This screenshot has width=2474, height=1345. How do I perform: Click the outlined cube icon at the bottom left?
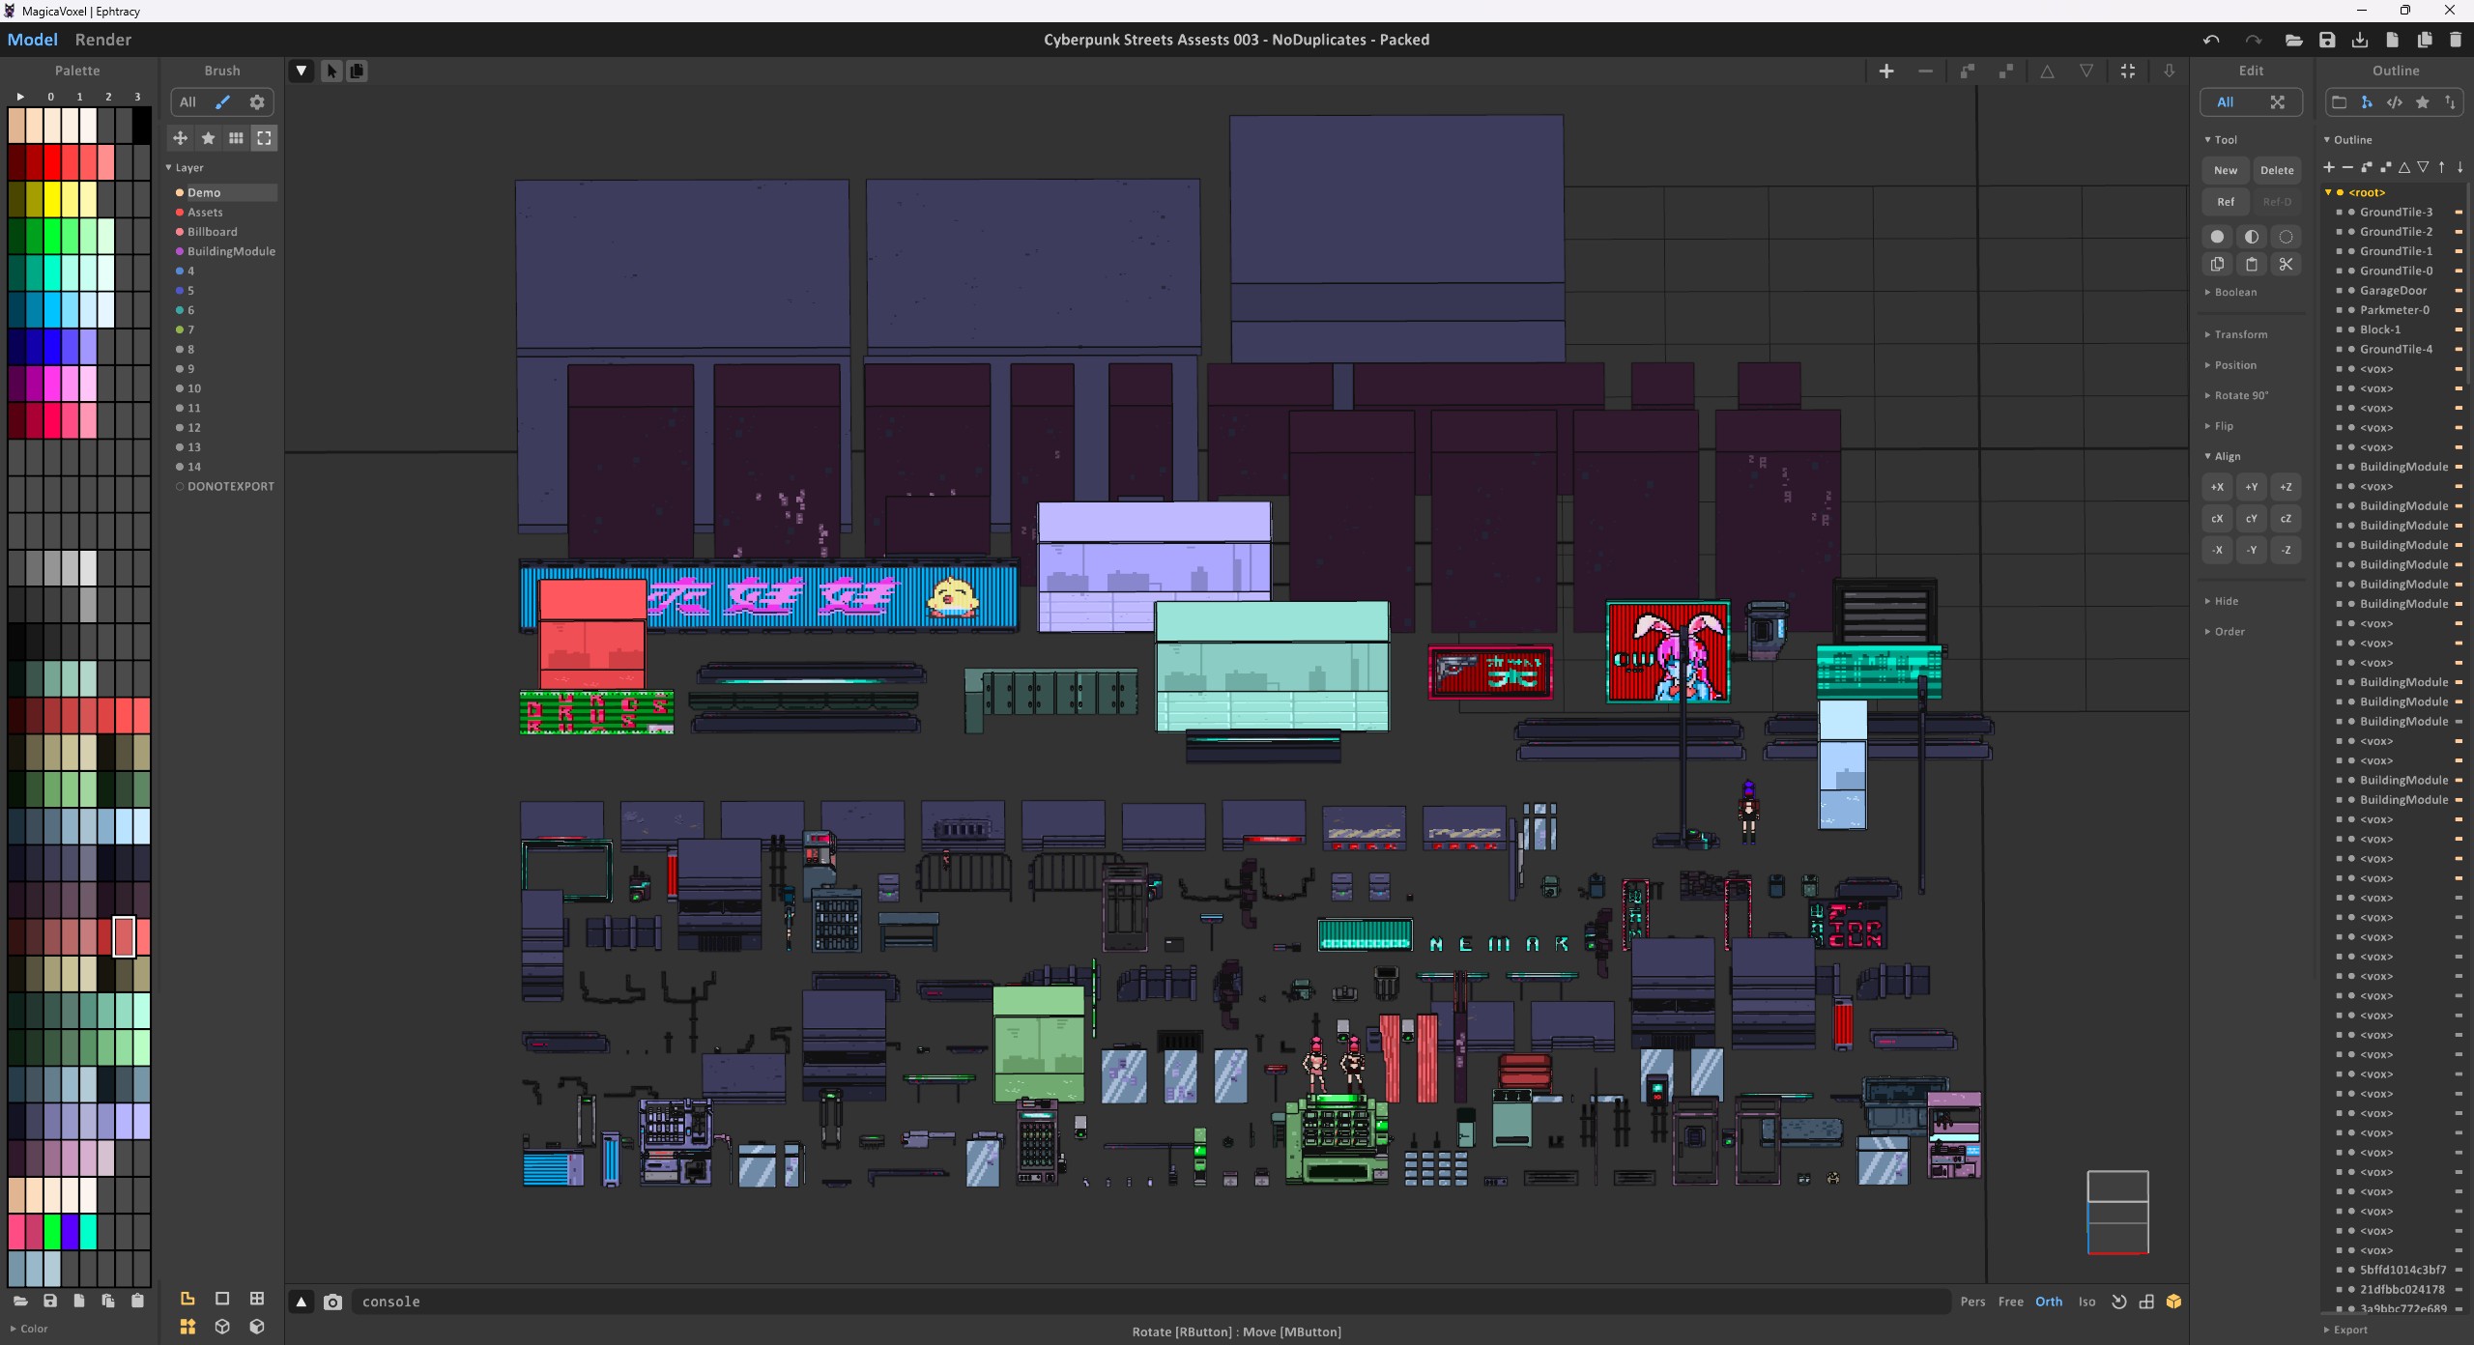[222, 1327]
